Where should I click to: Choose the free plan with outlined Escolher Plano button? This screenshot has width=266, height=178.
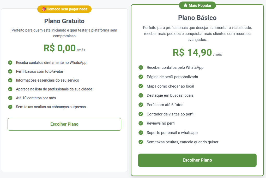point(64,124)
